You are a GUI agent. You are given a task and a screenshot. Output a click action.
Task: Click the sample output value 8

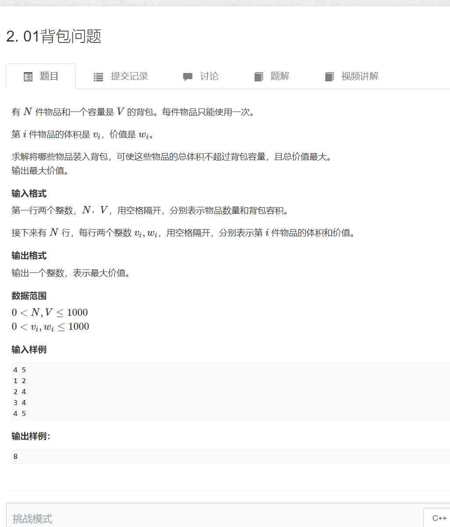[15, 457]
